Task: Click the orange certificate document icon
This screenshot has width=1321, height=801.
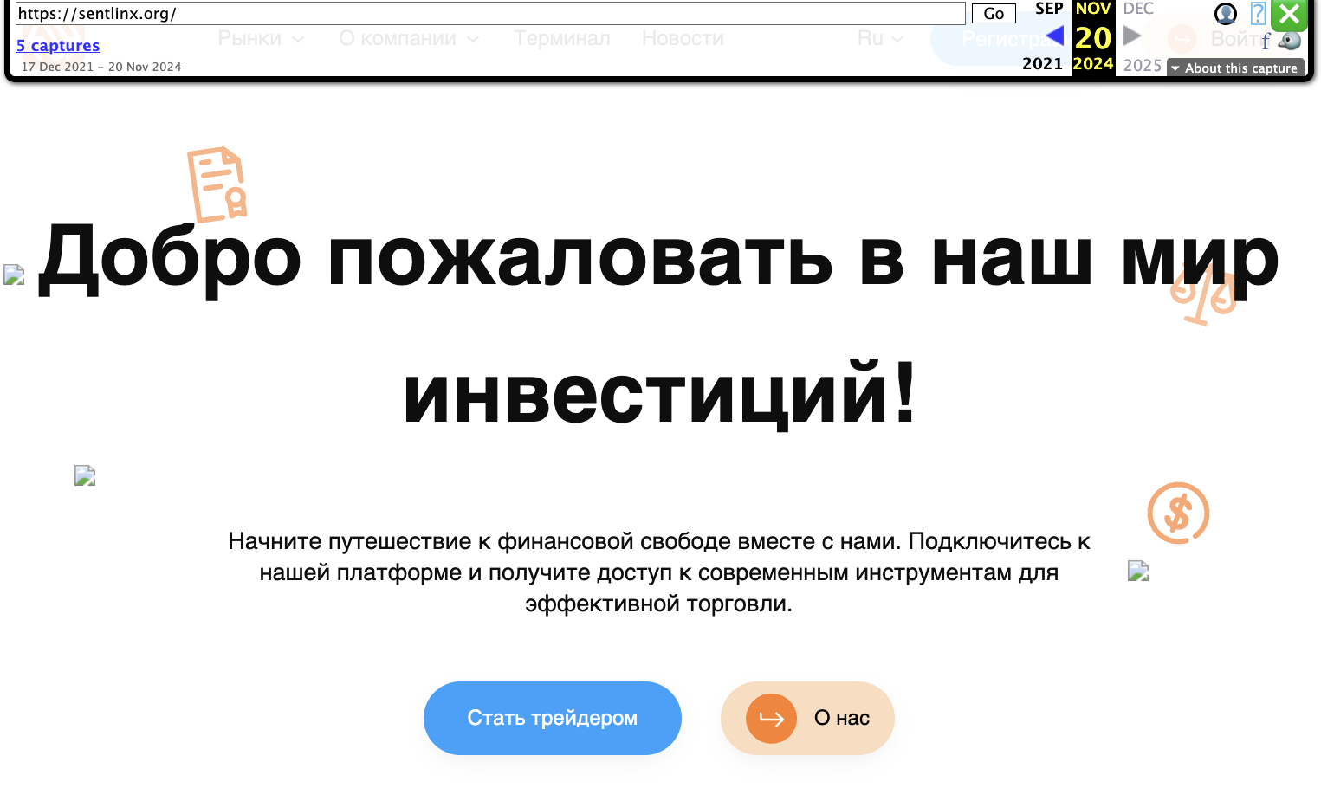Action: [x=217, y=184]
